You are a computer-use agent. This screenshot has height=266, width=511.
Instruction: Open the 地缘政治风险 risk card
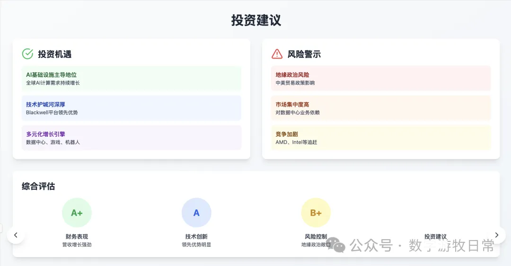[x=381, y=78]
